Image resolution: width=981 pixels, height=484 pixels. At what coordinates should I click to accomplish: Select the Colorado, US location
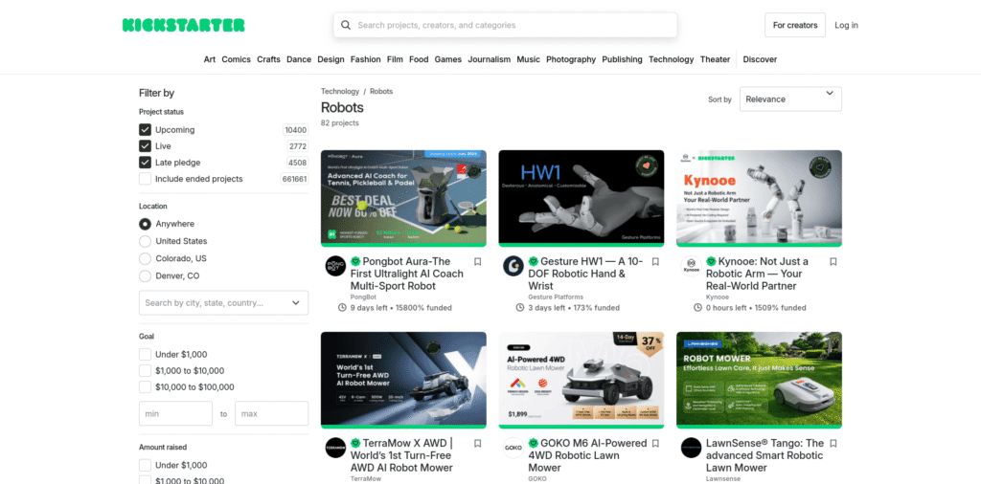tap(146, 258)
